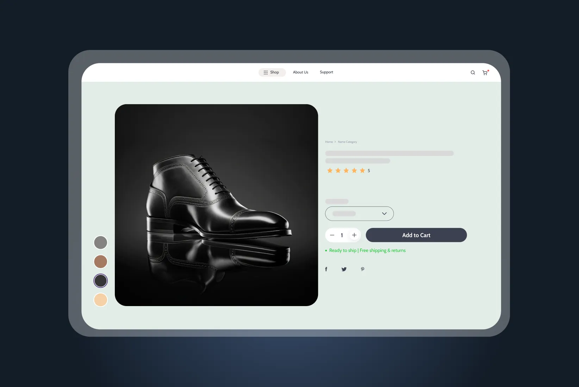Select the tan color swatch
Viewport: 579px width, 387px height.
pyautogui.click(x=100, y=299)
